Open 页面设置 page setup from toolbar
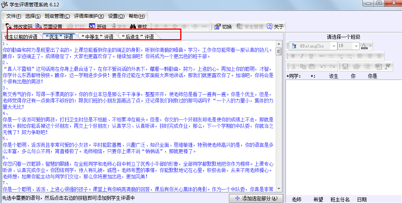Viewport: 402px width, 203px height. click(x=49, y=27)
